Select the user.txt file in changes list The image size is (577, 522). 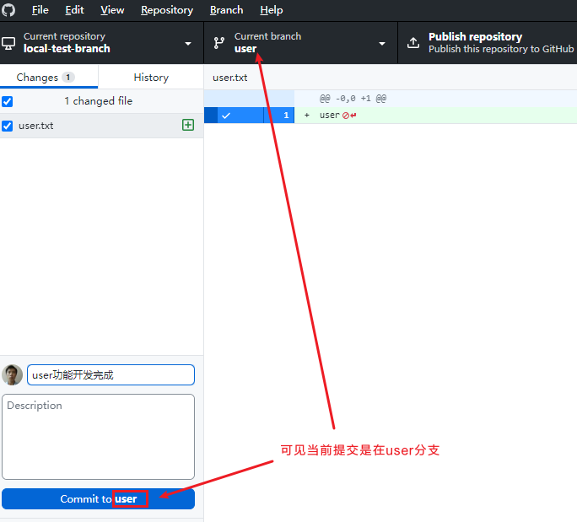pyautogui.click(x=101, y=126)
